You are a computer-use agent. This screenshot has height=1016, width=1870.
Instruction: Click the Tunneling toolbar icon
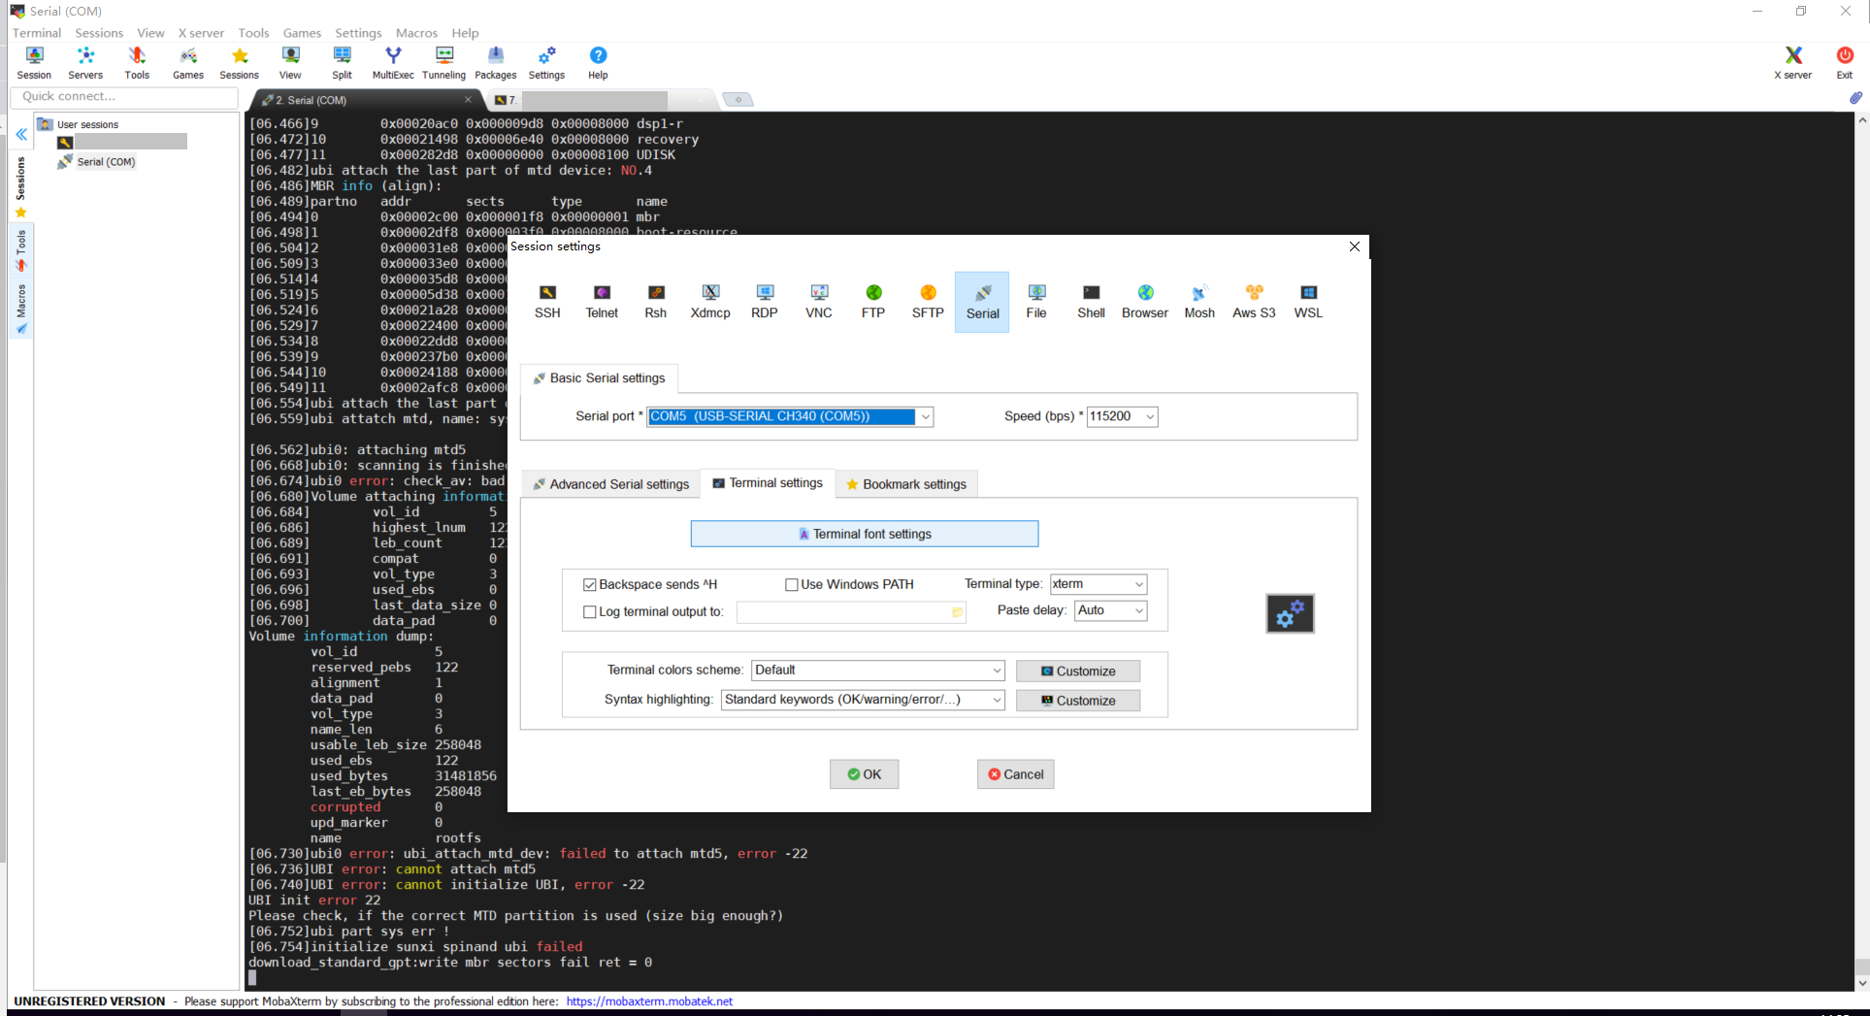(x=443, y=62)
